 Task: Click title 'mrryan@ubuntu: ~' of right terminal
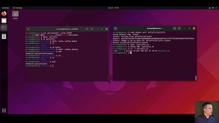coord(155,28)
